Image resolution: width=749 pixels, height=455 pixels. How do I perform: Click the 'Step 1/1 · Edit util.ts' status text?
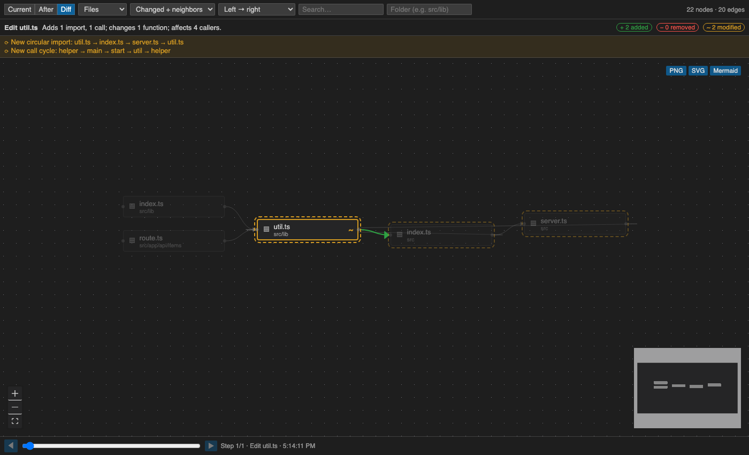click(268, 446)
